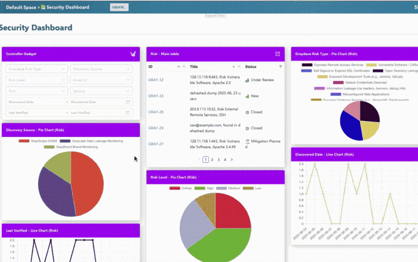
Task: Open Risk Main table in new window icon
Action: coord(278,54)
